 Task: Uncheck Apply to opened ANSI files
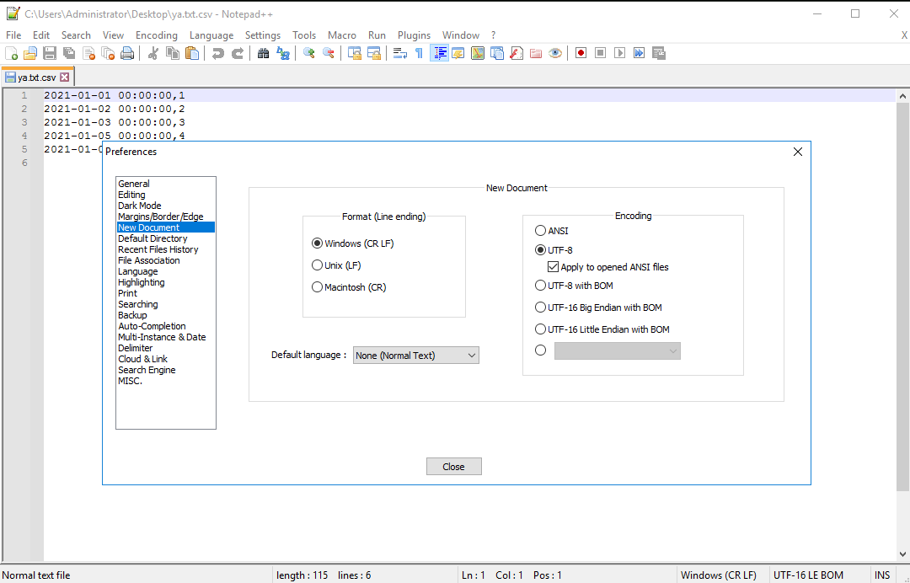(554, 266)
